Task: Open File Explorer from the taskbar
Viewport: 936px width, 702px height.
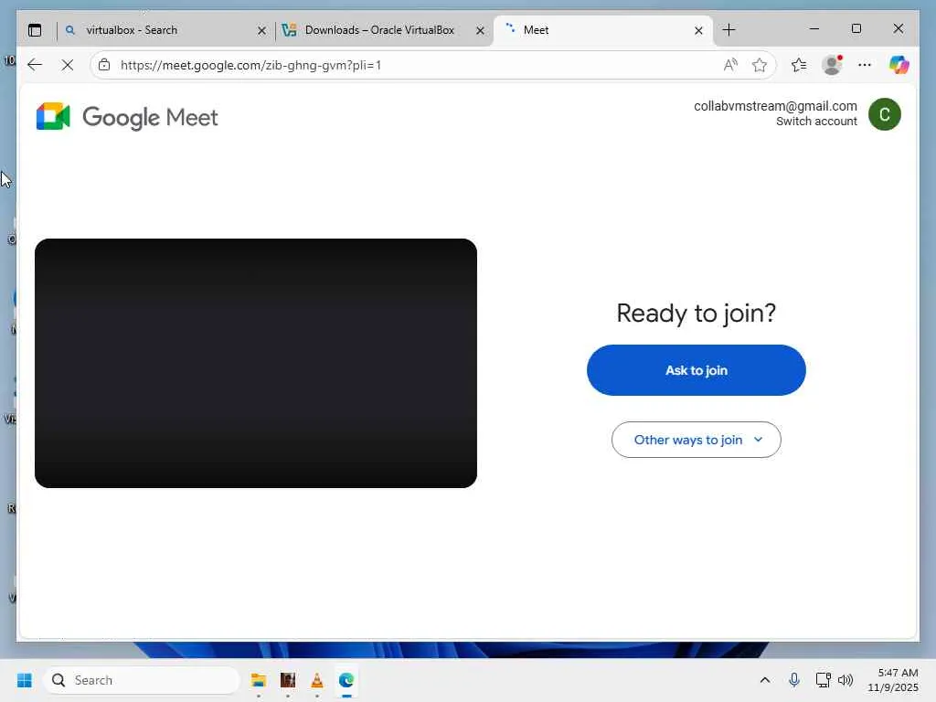Action: tap(259, 680)
